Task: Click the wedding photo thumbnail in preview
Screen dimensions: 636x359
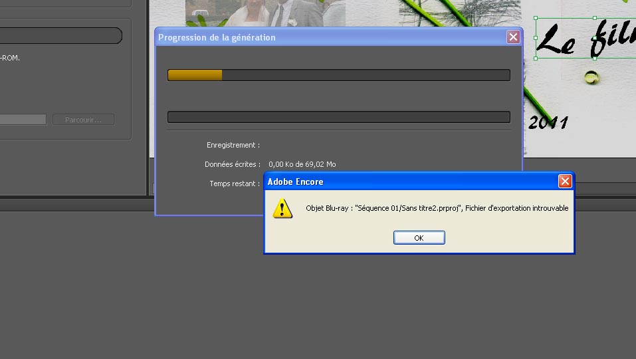Action: pos(265,13)
